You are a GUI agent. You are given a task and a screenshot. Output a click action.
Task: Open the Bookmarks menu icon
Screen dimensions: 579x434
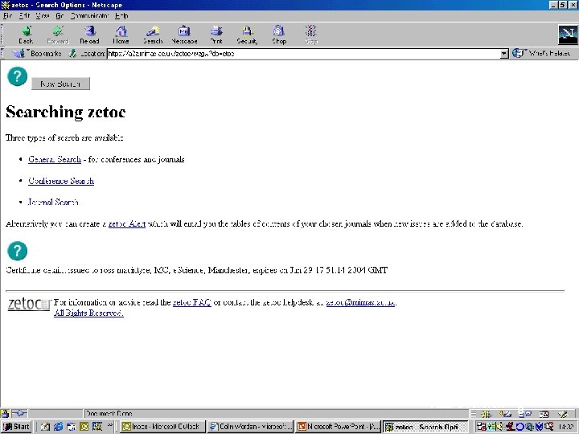18,54
